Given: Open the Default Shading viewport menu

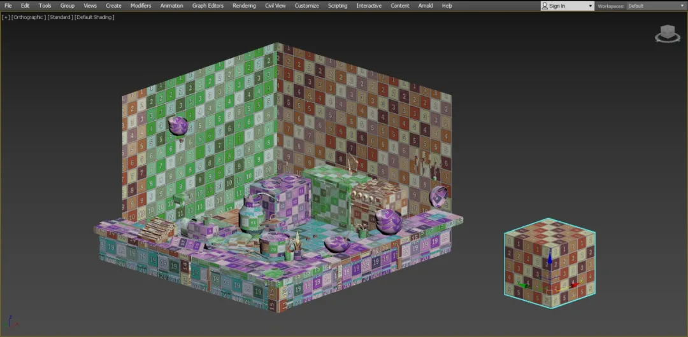Looking at the screenshot, I should [x=94, y=17].
